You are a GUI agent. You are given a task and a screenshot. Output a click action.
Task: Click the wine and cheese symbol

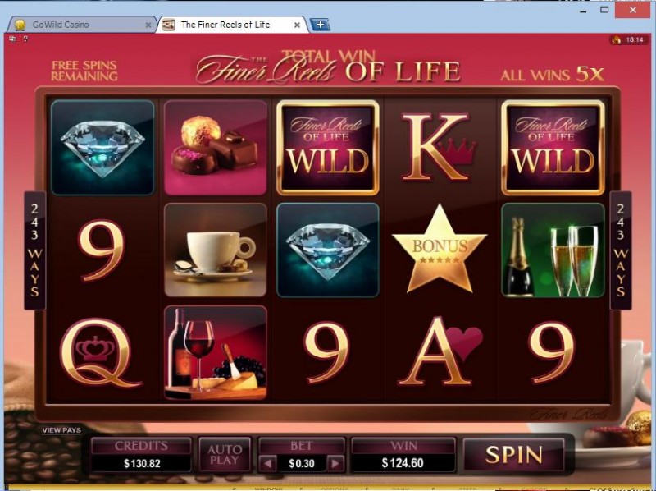click(x=216, y=353)
